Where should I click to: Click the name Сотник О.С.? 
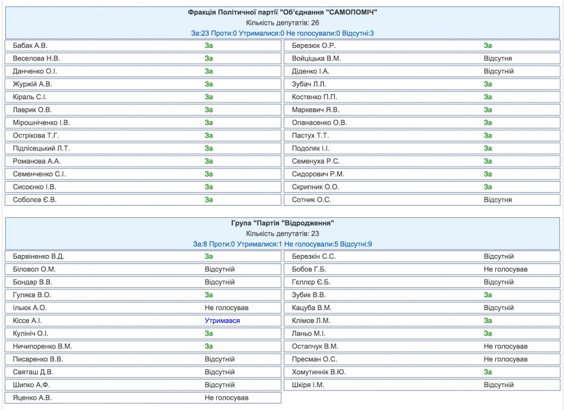coord(311,200)
